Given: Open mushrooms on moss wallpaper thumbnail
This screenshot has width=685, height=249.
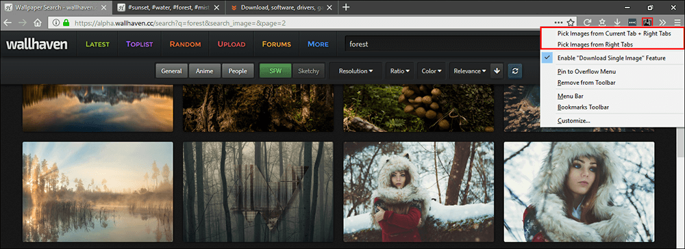Looking at the screenshot, I should coord(419,108).
